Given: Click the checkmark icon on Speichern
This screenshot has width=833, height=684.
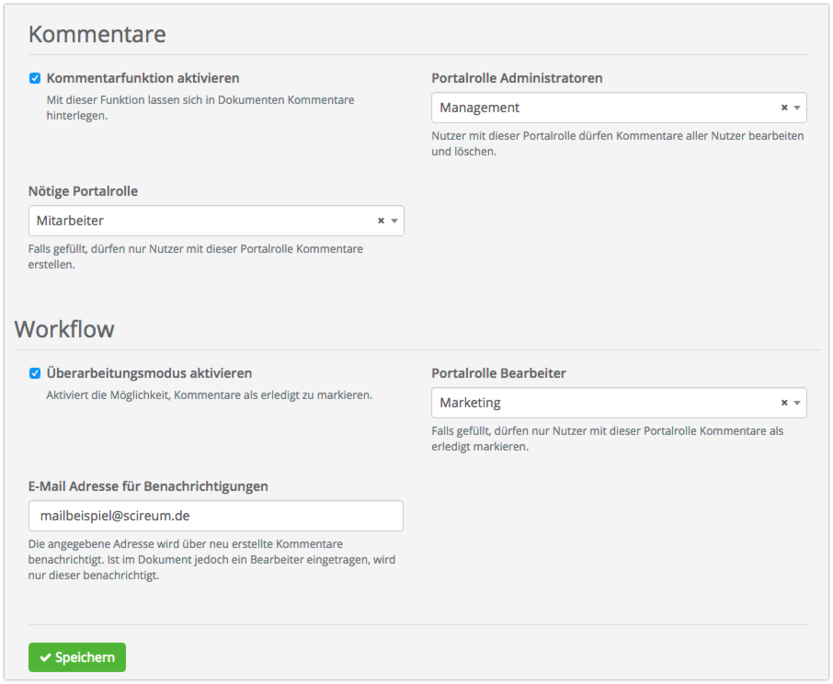Looking at the screenshot, I should click(x=45, y=657).
